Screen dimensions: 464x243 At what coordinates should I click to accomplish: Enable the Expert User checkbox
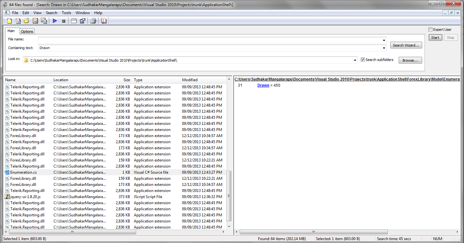tap(430, 29)
